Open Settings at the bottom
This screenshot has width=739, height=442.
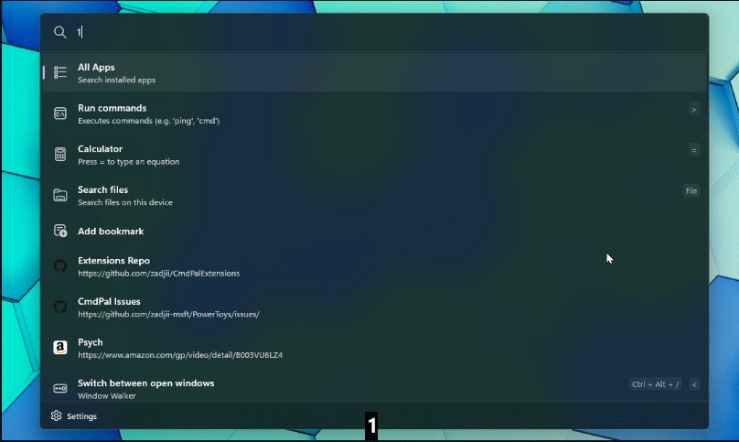[73, 415]
